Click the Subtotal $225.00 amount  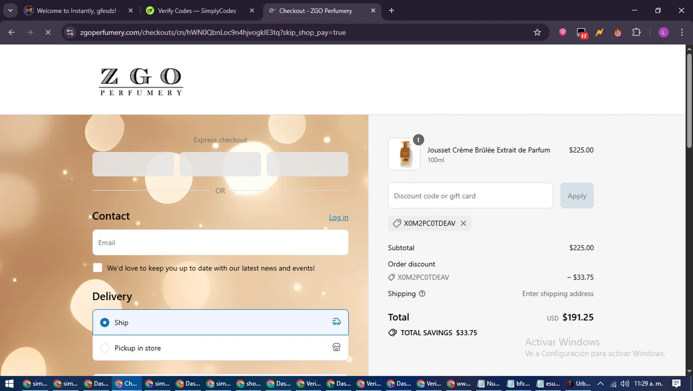click(x=581, y=248)
